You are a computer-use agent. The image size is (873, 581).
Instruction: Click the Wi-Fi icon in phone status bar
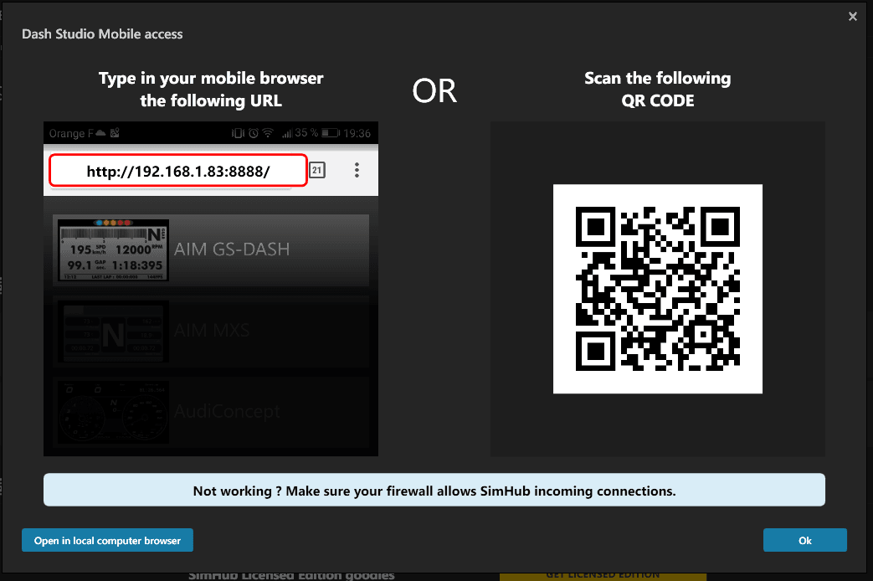268,132
